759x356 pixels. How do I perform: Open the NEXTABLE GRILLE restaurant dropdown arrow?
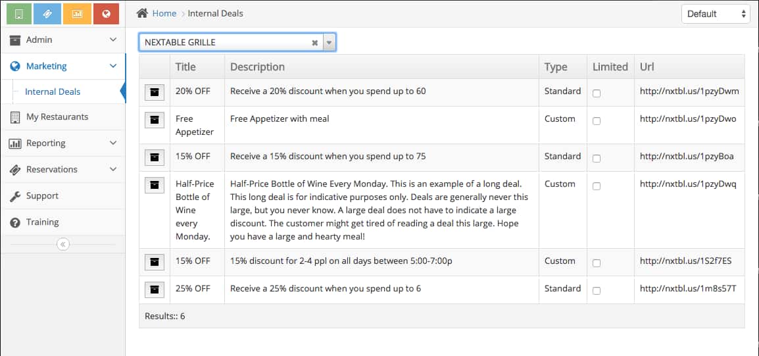point(330,42)
